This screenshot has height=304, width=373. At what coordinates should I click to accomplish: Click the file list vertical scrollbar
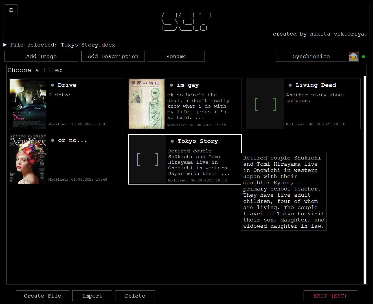[x=365, y=180]
